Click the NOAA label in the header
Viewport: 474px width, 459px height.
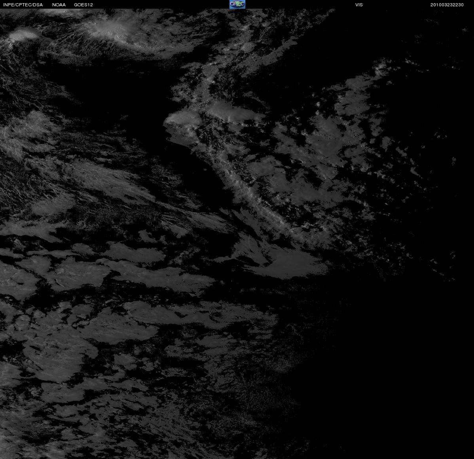point(59,5)
